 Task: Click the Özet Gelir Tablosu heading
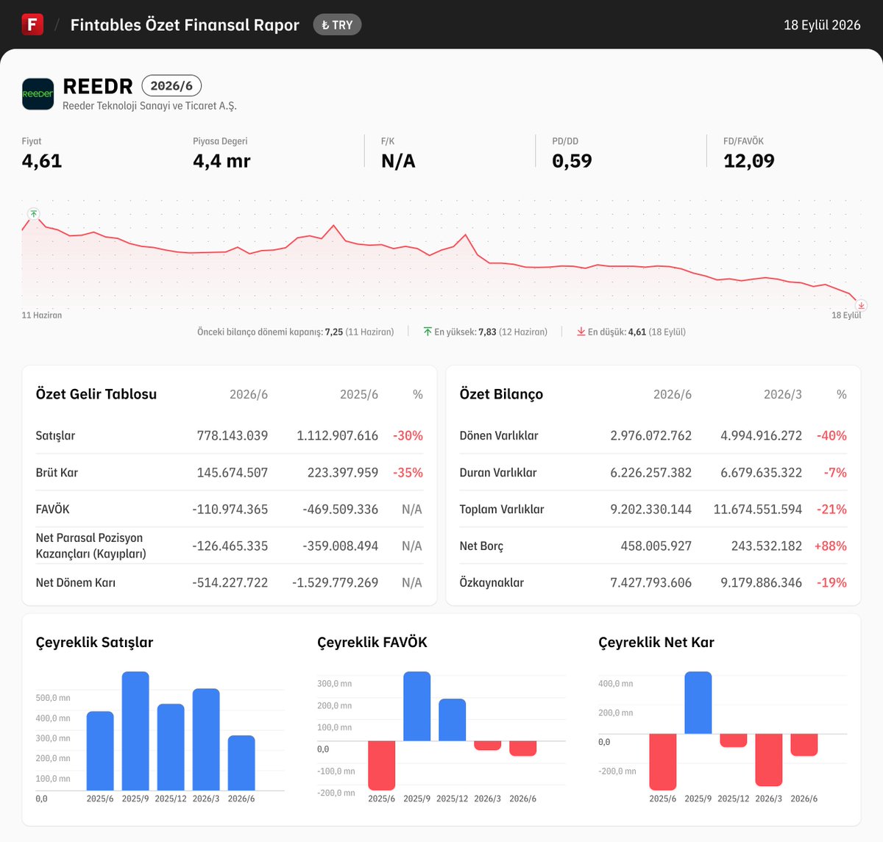click(96, 394)
